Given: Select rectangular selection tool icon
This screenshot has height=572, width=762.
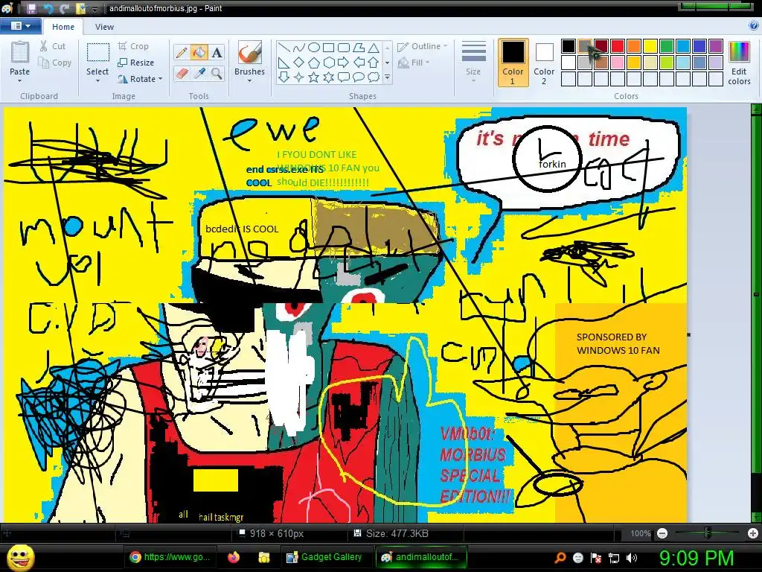Looking at the screenshot, I should pyautogui.click(x=97, y=53).
